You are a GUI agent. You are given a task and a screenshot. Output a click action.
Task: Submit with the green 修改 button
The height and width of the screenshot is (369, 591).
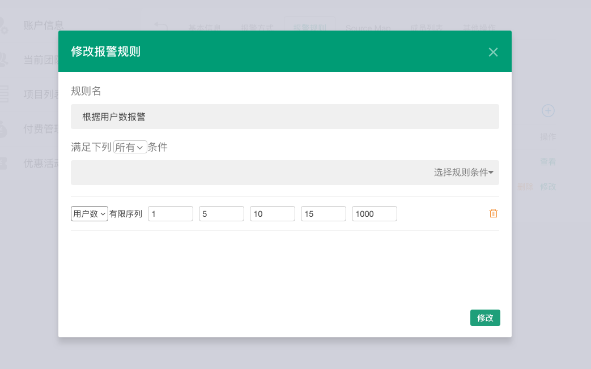(x=485, y=318)
